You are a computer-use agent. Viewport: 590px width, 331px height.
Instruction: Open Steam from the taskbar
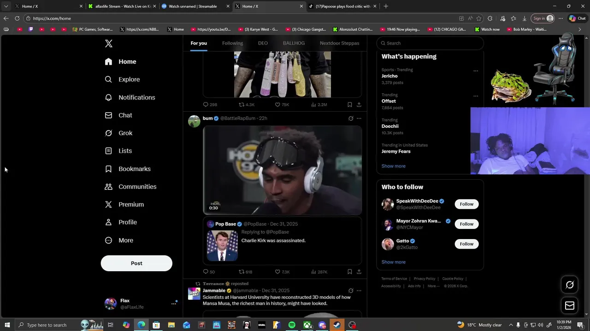tap(337, 325)
